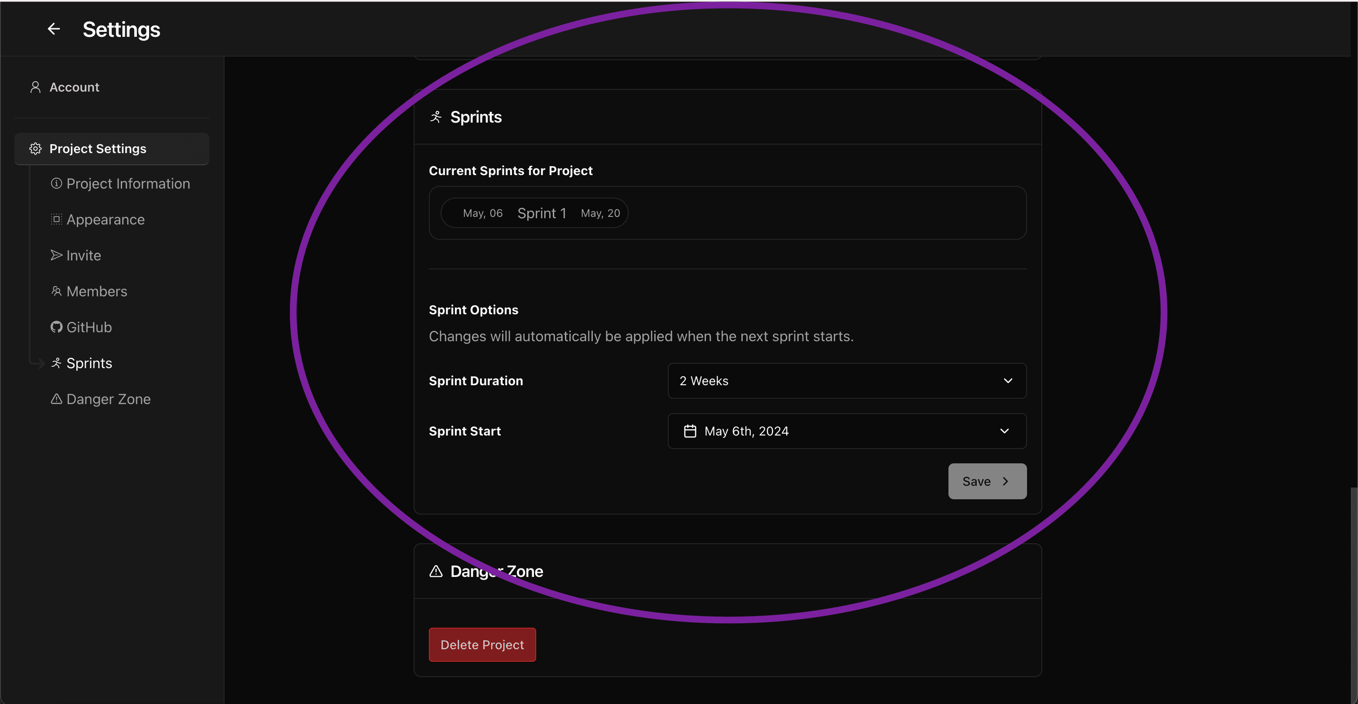Click the Danger Zone warning triangle icon
This screenshot has height=704, width=1358.
[x=436, y=569]
